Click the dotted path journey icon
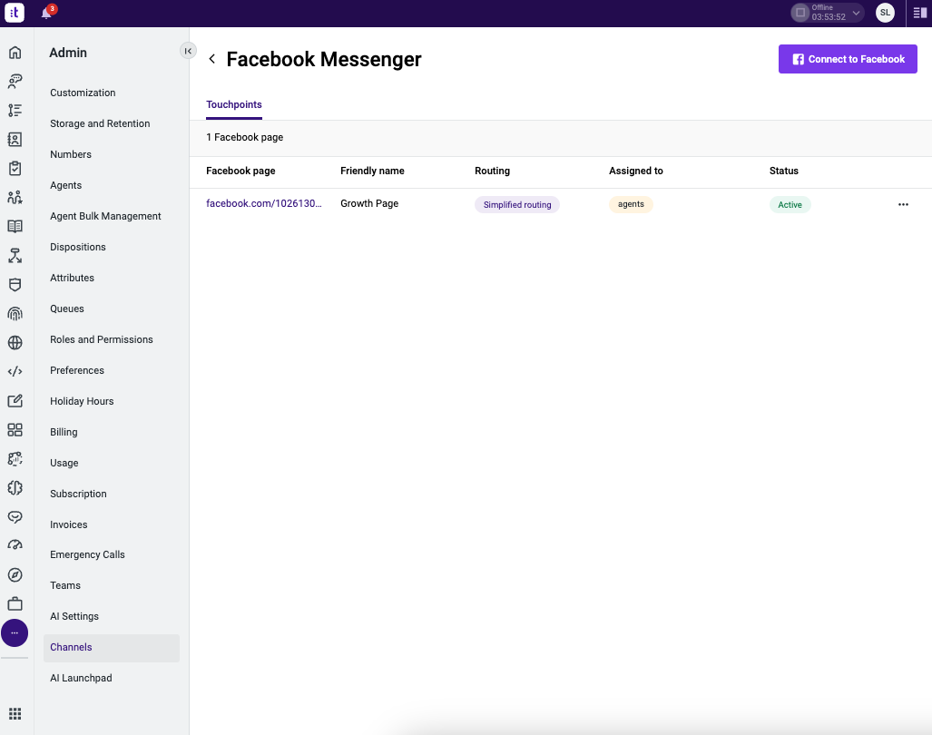Screen dimensions: 932x735 click(x=15, y=459)
